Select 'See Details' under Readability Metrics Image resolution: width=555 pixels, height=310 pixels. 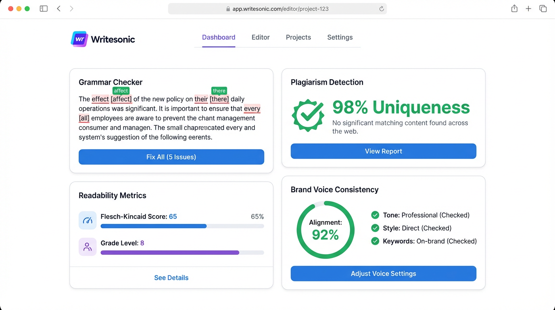(171, 278)
